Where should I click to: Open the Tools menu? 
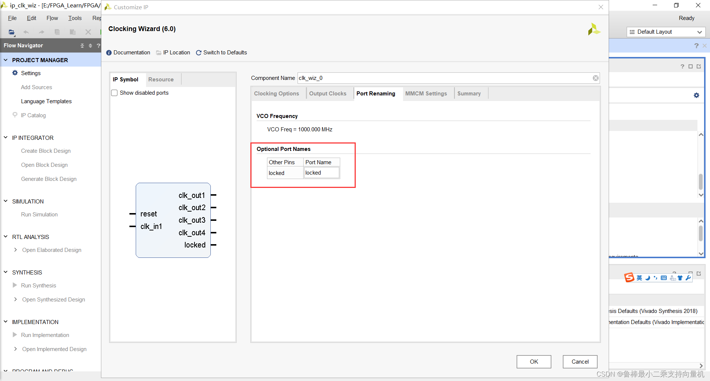click(75, 18)
